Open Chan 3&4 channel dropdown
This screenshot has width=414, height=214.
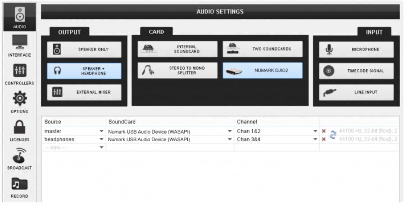[315, 139]
